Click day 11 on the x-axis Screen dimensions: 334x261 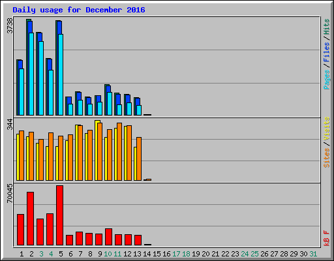tap(117, 254)
